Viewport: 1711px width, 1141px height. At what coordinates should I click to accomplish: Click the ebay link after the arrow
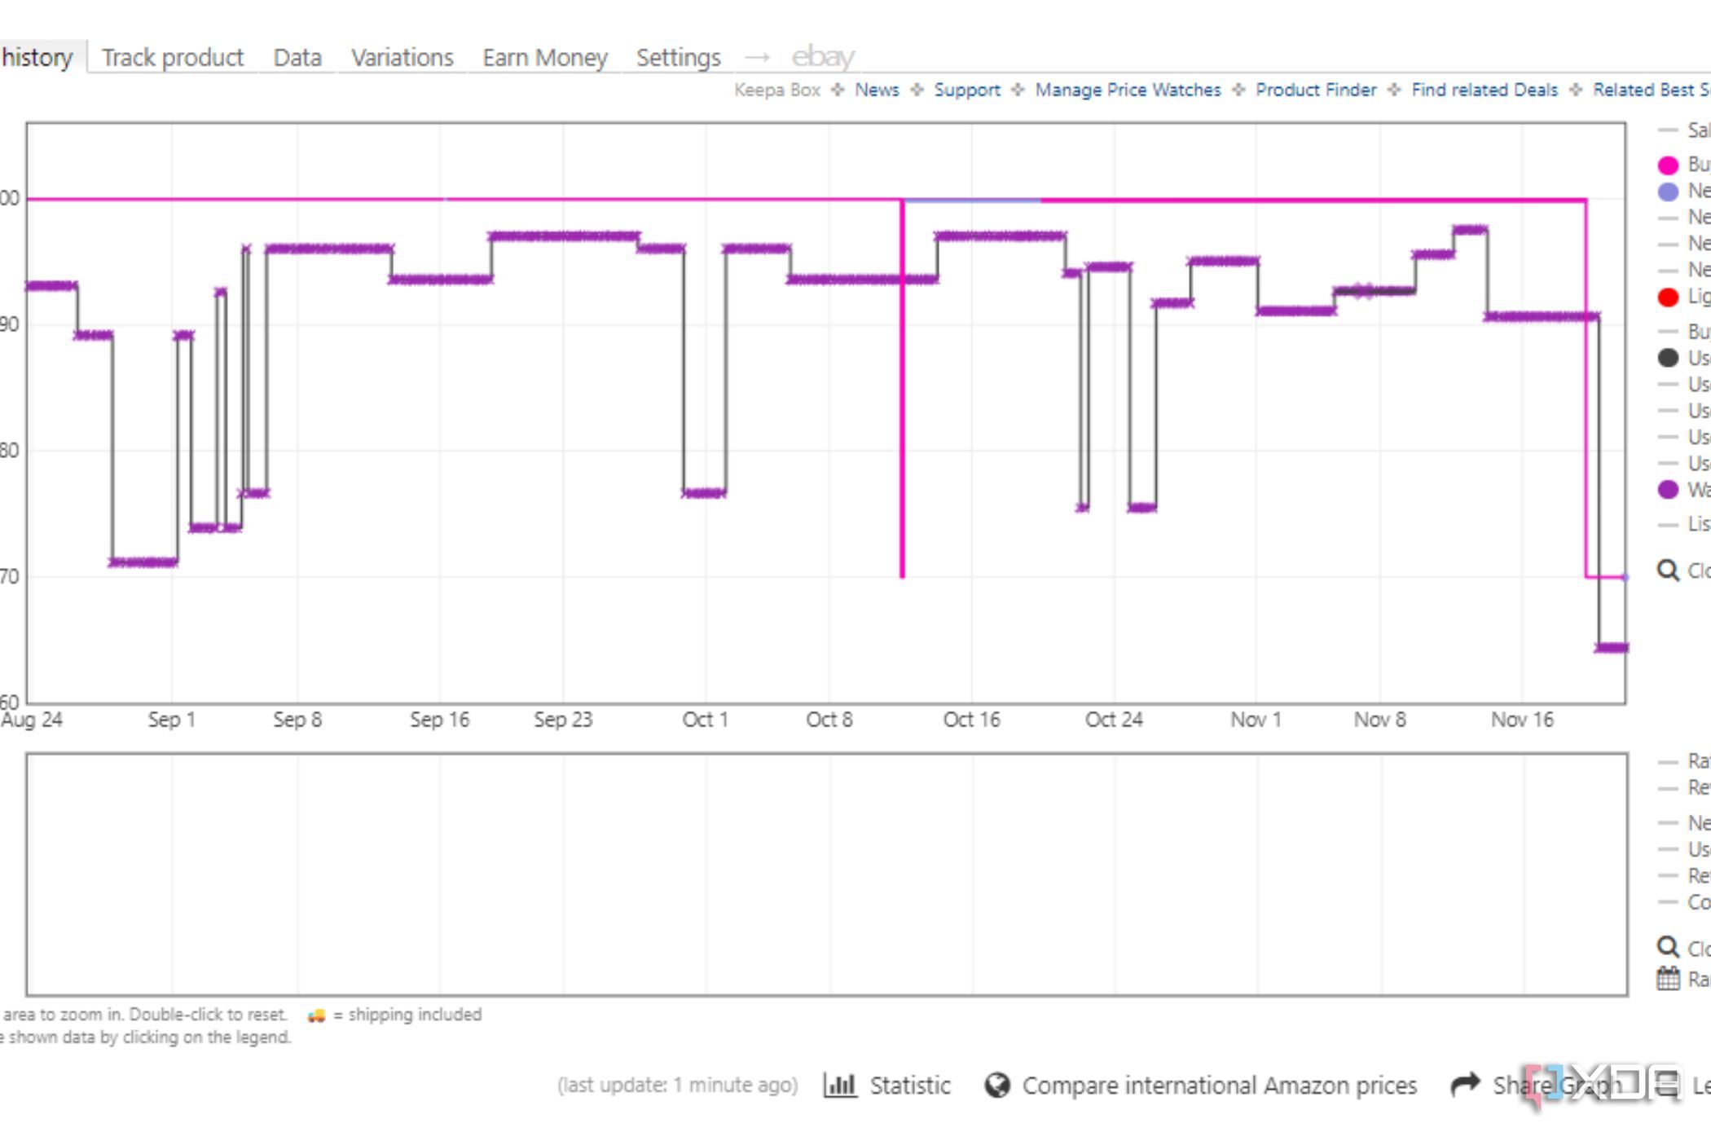pos(823,57)
